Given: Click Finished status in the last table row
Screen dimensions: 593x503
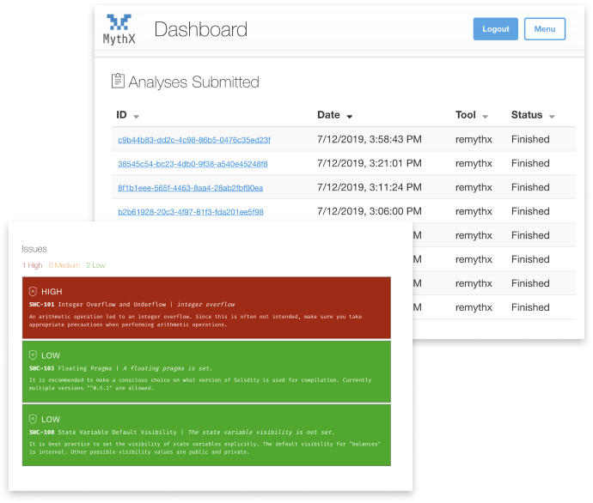Looking at the screenshot, I should click(530, 307).
